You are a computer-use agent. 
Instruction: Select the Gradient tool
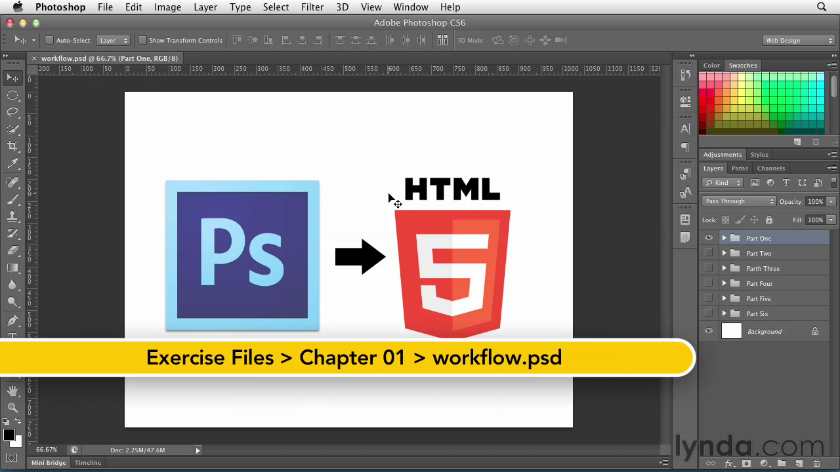coord(12,267)
